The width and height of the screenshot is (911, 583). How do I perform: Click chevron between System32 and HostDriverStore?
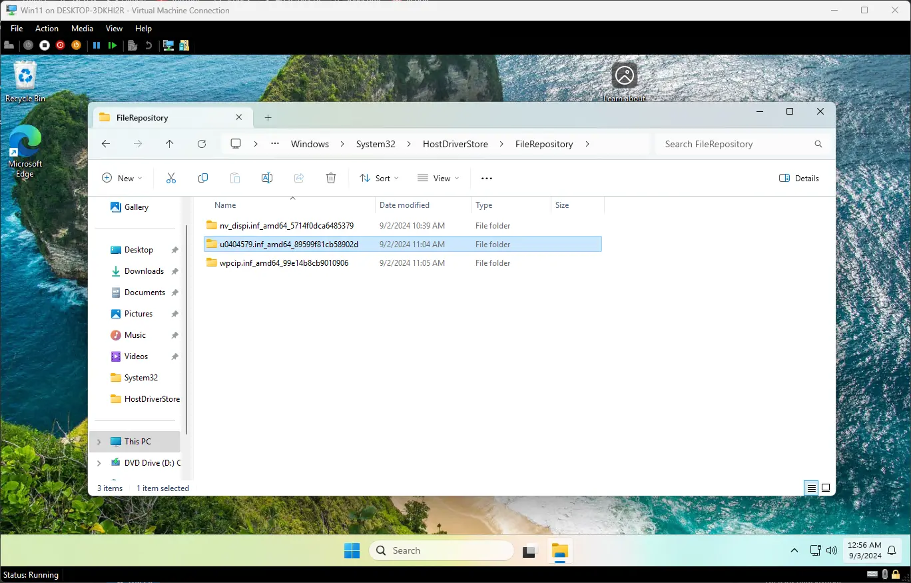click(410, 144)
